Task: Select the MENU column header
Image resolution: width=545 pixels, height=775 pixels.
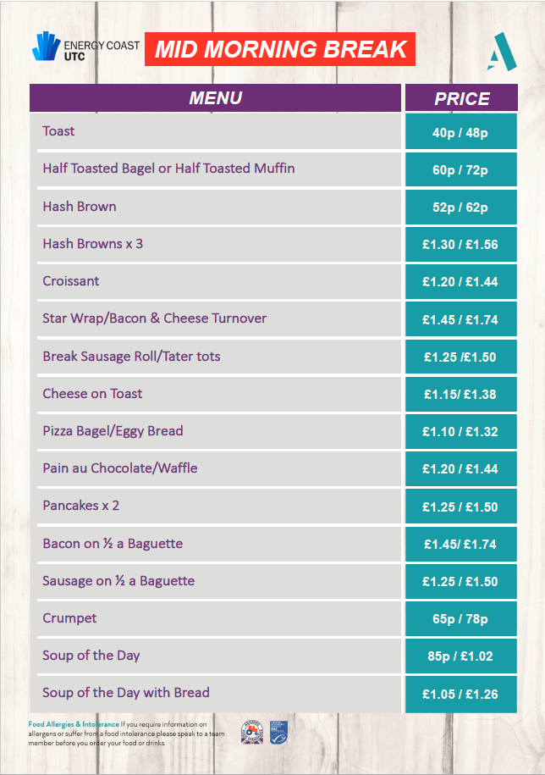Action: (x=215, y=97)
